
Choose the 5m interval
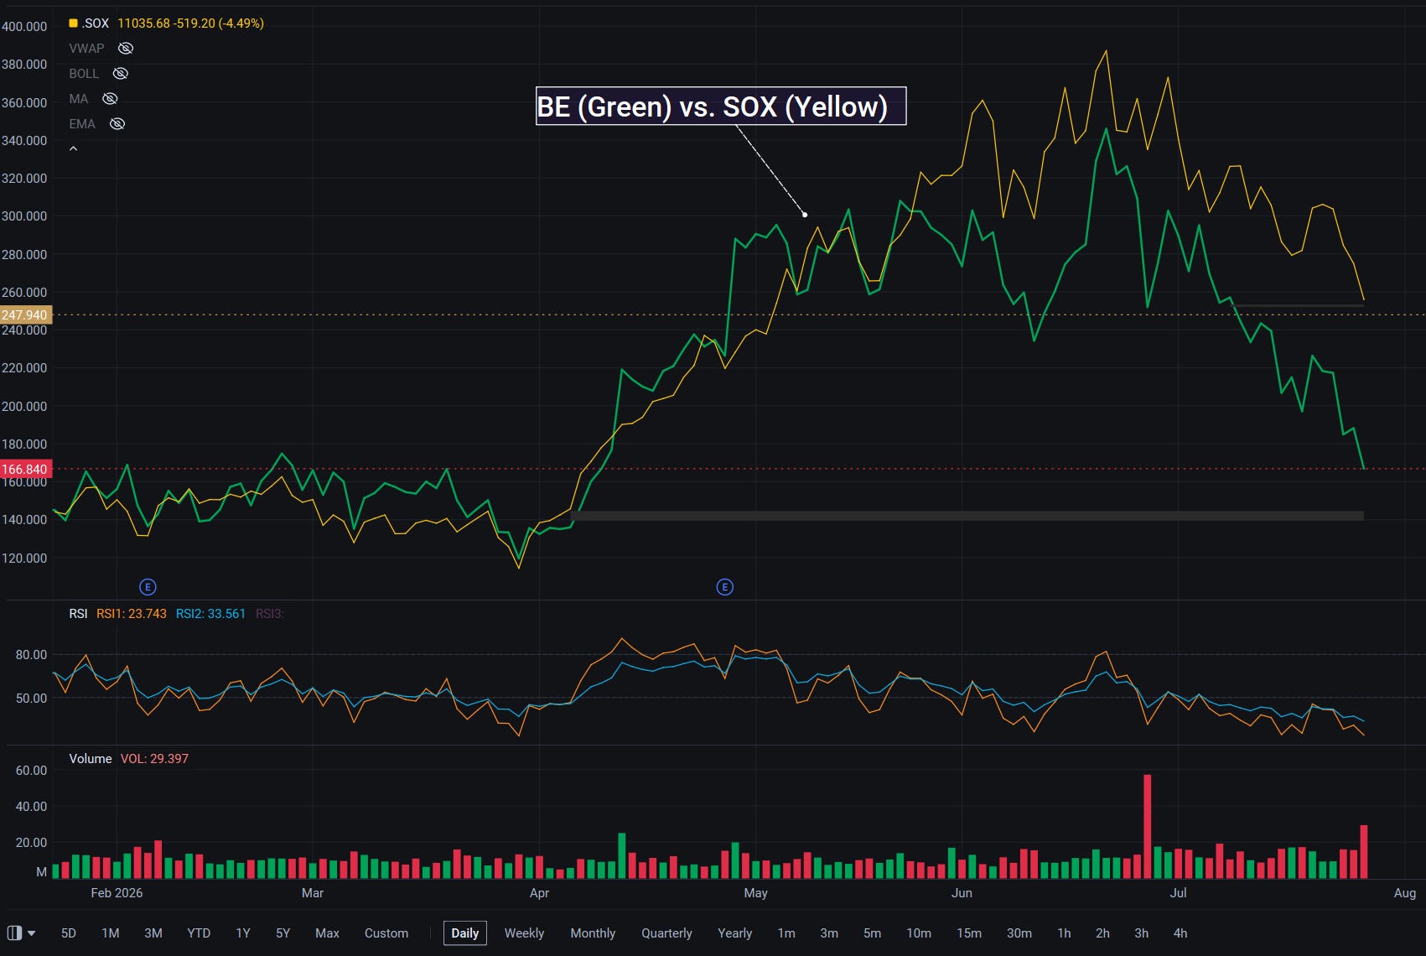point(873,933)
